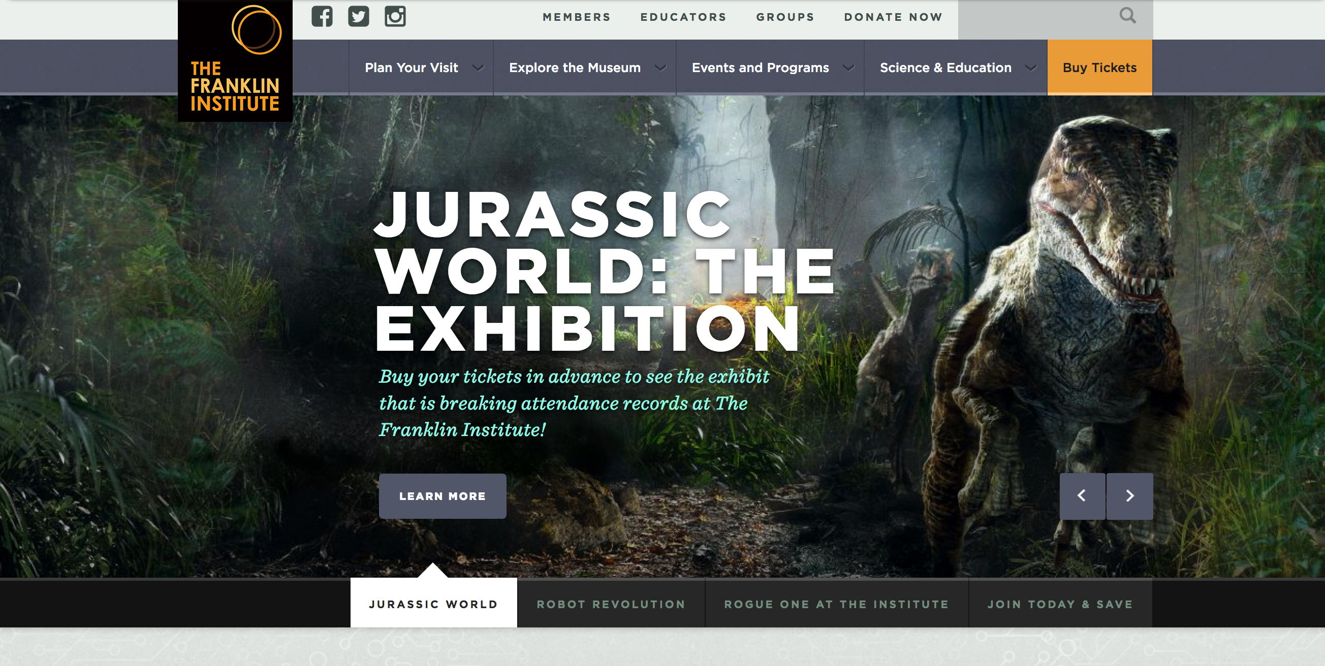Switch to the Robot Revolution slide tab
This screenshot has width=1325, height=666.
click(610, 605)
